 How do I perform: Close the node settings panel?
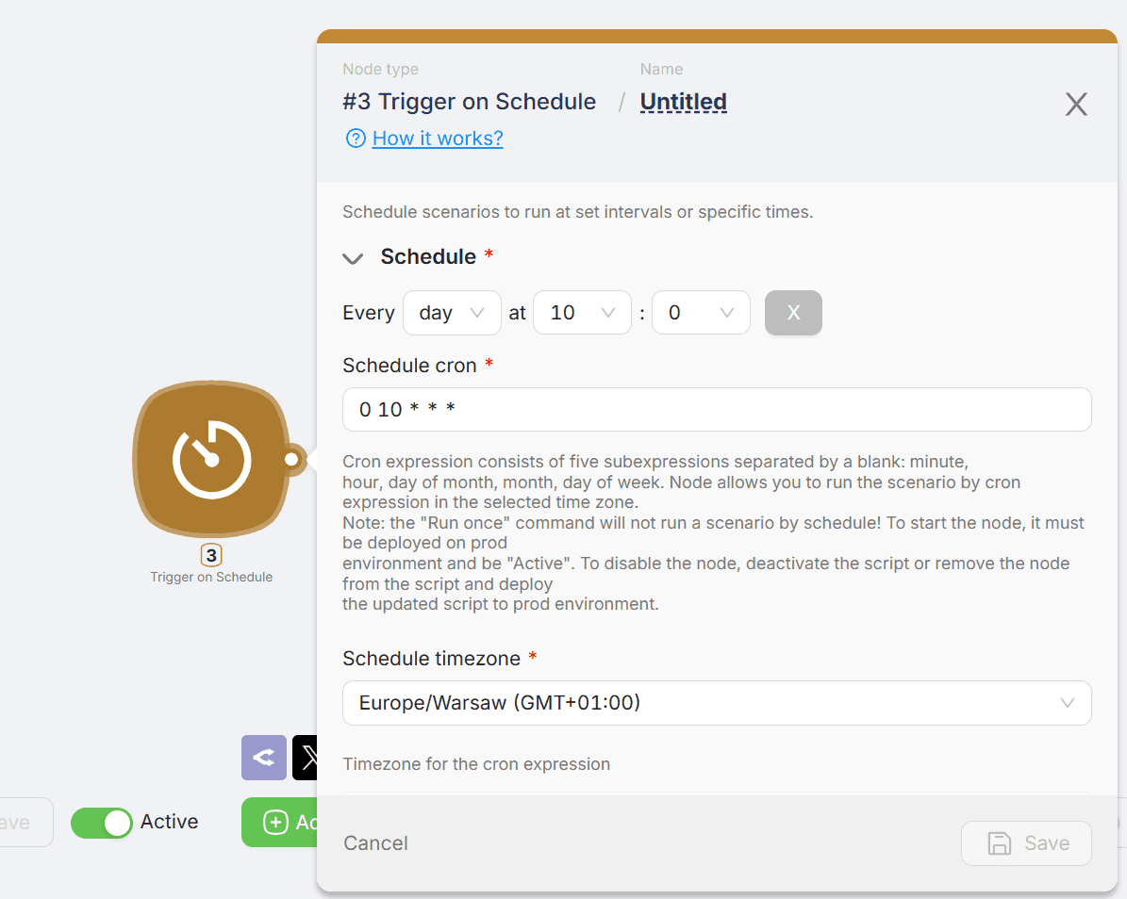1076,104
